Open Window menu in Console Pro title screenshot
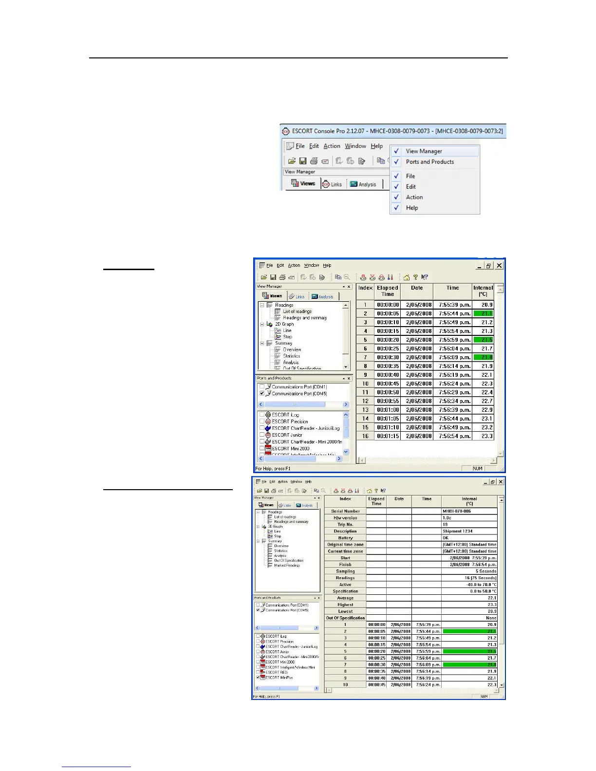Screen dimensions: 596x771 point(355,146)
